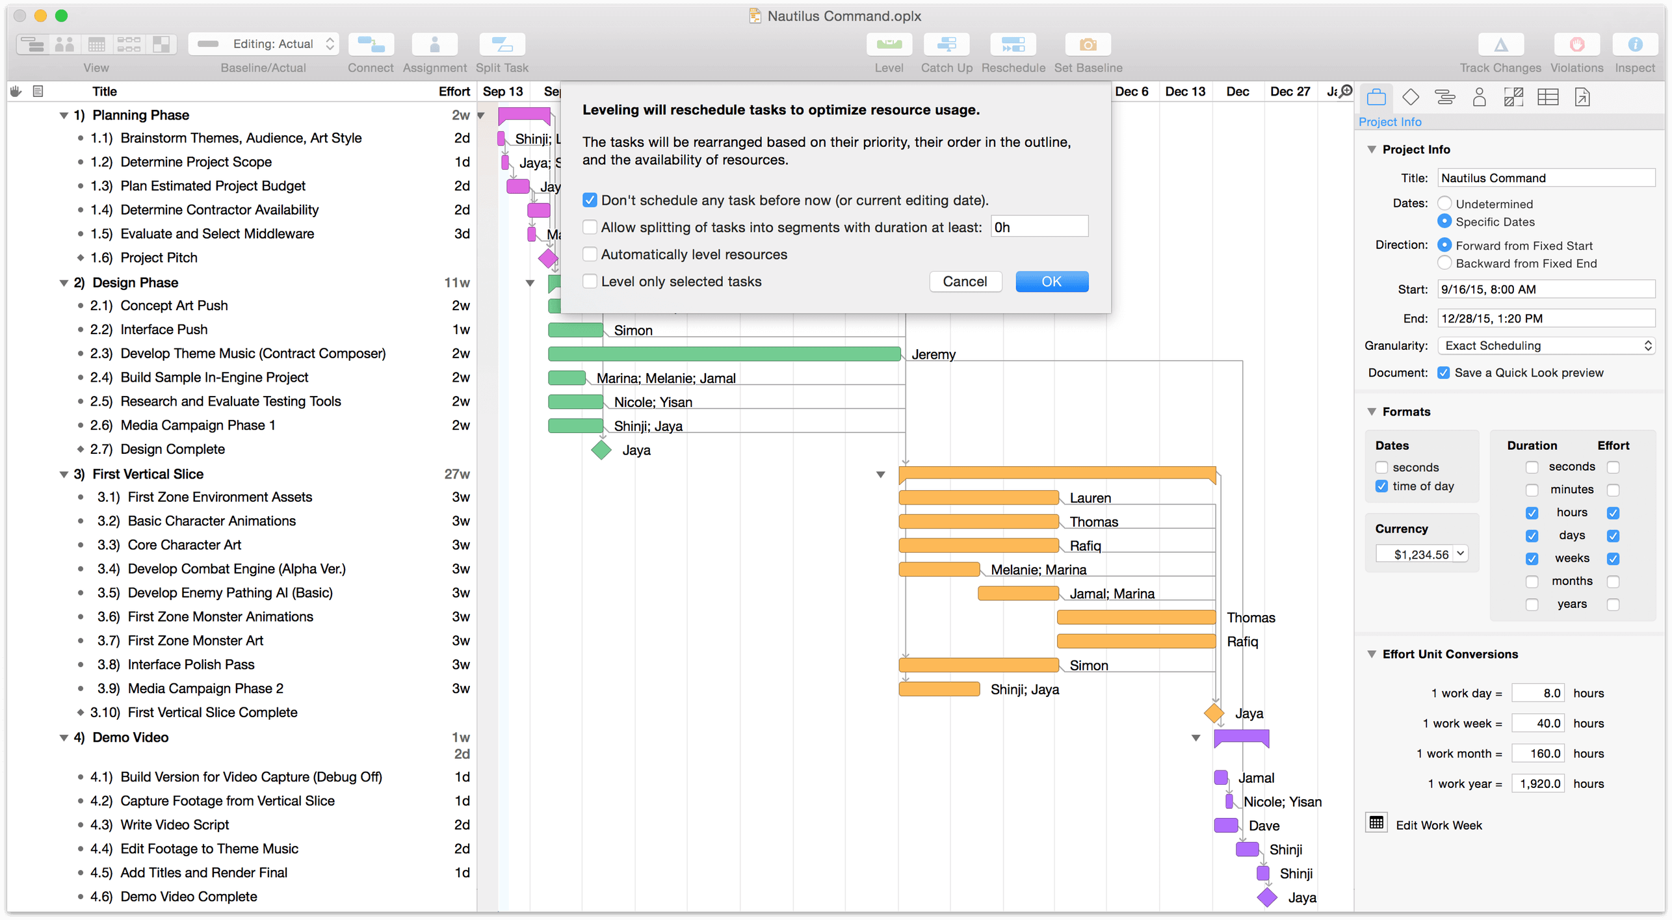This screenshot has height=920, width=1672.
Task: Click the Track Changes toolbar icon
Action: (x=1498, y=44)
